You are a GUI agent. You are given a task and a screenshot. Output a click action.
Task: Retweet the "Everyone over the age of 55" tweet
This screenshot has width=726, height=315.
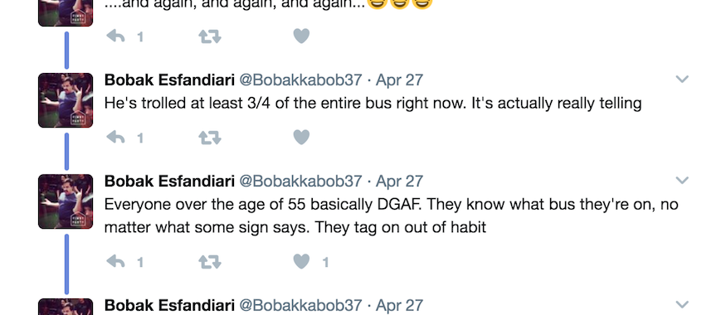pyautogui.click(x=210, y=262)
